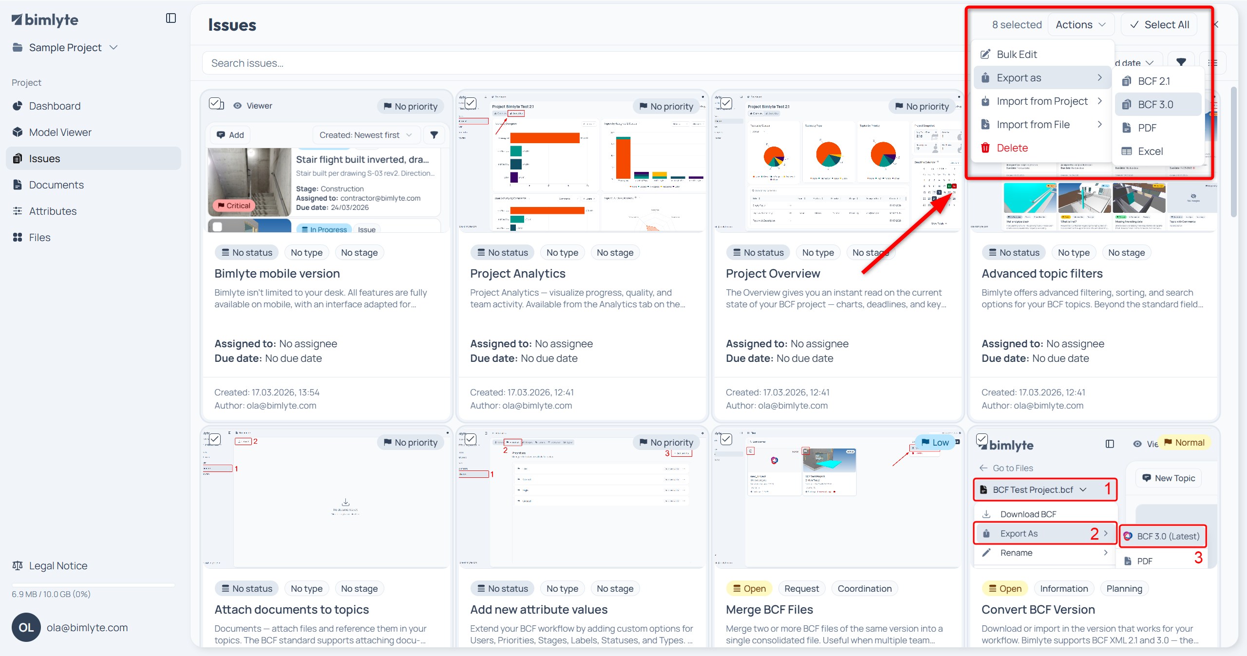Uncheck the Bimlyte mobile version card
Image resolution: width=1247 pixels, height=656 pixels.
point(215,104)
